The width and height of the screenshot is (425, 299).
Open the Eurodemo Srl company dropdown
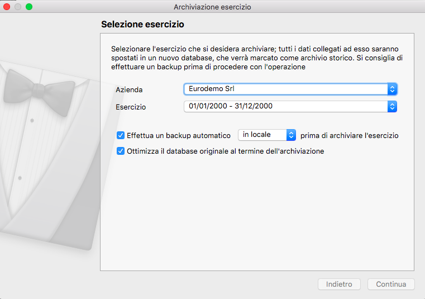[285, 89]
